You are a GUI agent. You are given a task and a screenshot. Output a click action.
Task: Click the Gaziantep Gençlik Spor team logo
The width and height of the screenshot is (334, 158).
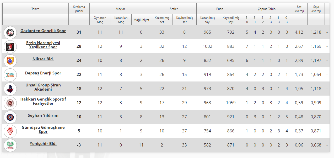click(10, 32)
